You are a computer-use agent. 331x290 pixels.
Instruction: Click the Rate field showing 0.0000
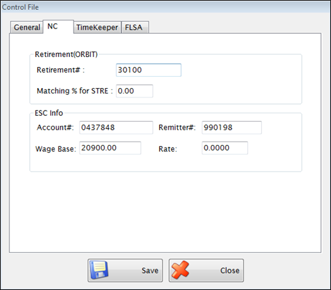[x=225, y=148]
